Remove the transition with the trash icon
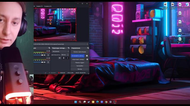The image size is (190, 106). coord(64,58)
